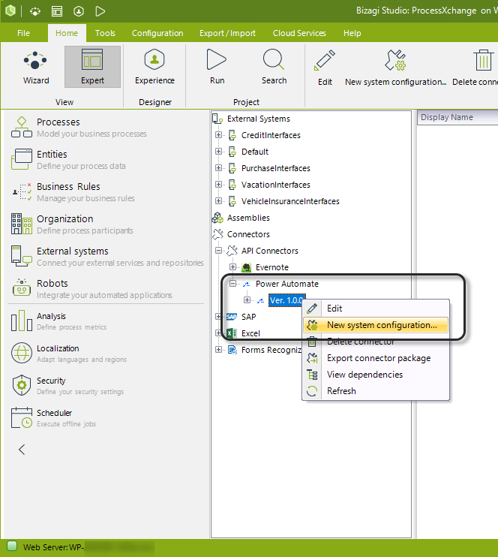This screenshot has width=498, height=557.
Task: Expand the CreditInterfaces tree node
Action: tap(218, 135)
